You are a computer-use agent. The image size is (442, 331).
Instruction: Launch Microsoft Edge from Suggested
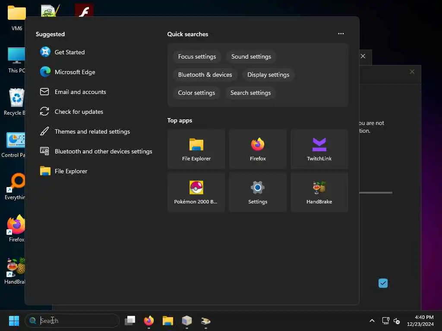click(67, 72)
